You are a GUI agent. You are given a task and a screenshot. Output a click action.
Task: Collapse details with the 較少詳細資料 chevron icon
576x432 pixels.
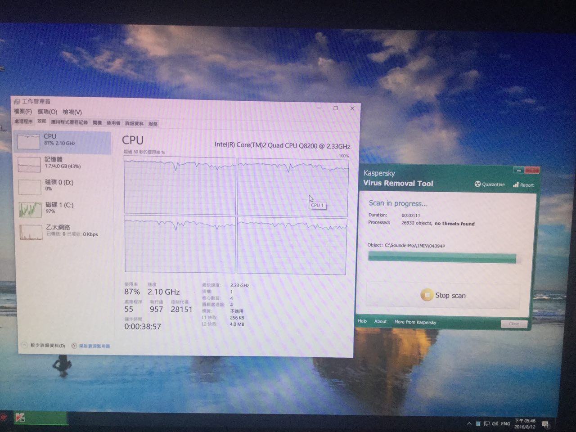coord(25,345)
